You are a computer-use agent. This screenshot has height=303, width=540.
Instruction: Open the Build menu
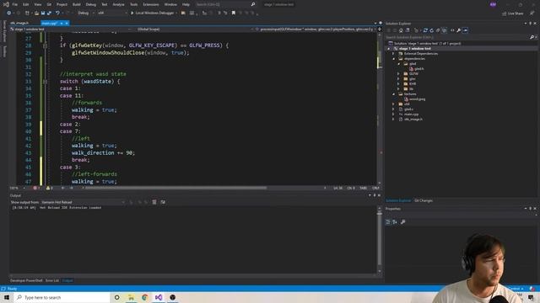(x=77, y=4)
